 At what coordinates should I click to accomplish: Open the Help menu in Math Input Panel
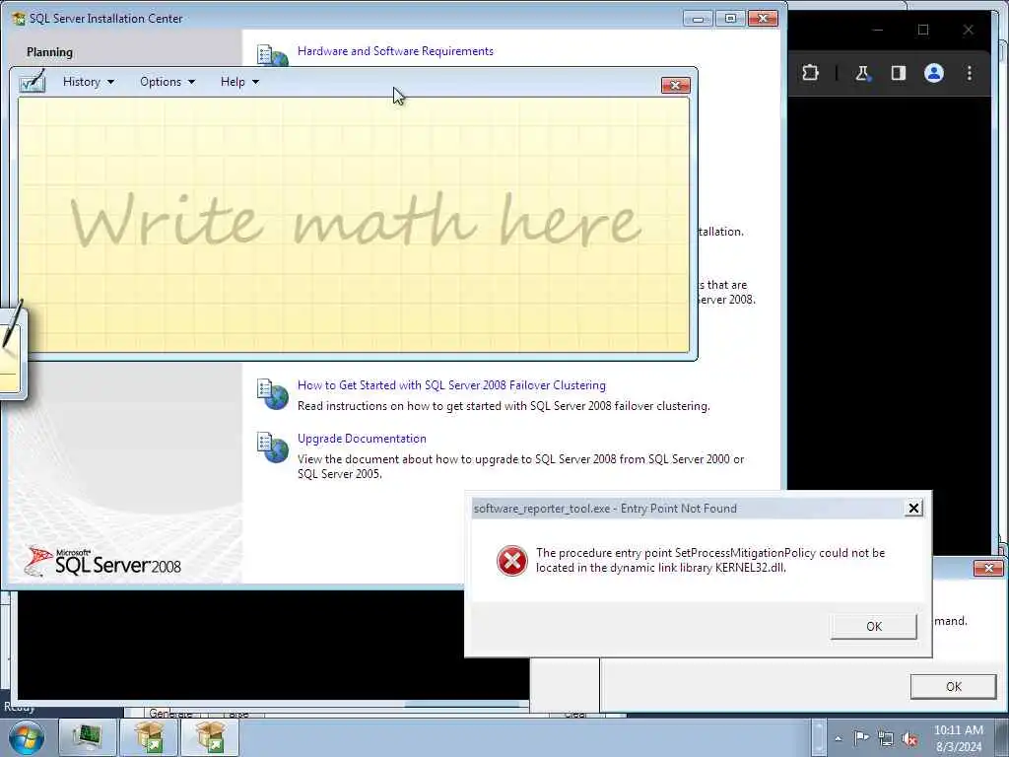pyautogui.click(x=239, y=82)
